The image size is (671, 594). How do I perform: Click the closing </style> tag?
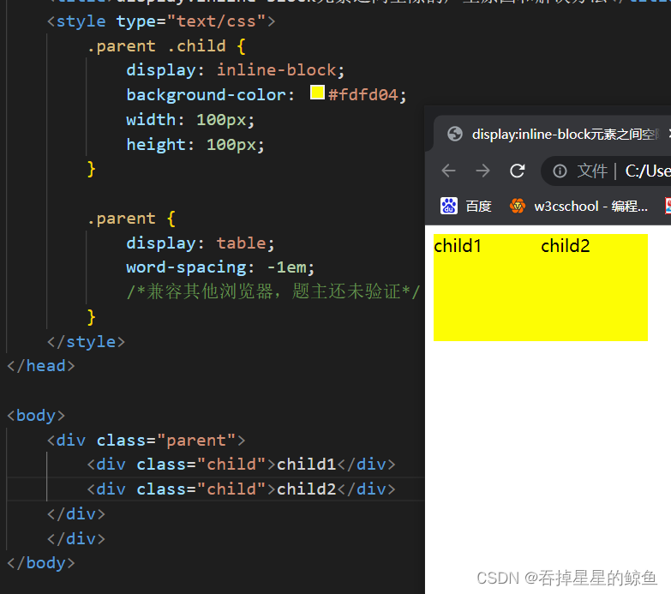pos(86,341)
